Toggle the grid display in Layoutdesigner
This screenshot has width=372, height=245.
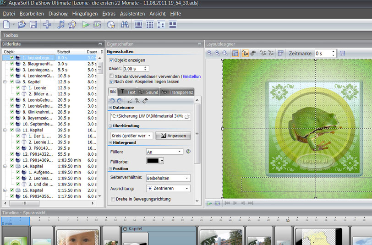pyautogui.click(x=235, y=54)
